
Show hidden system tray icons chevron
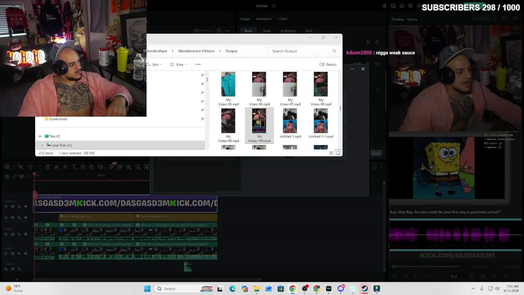(473, 289)
